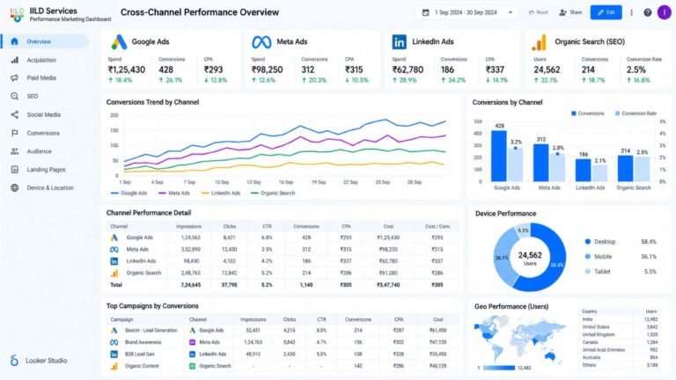
Task: Click the Cost / Conv. column header
Action: 437,226
